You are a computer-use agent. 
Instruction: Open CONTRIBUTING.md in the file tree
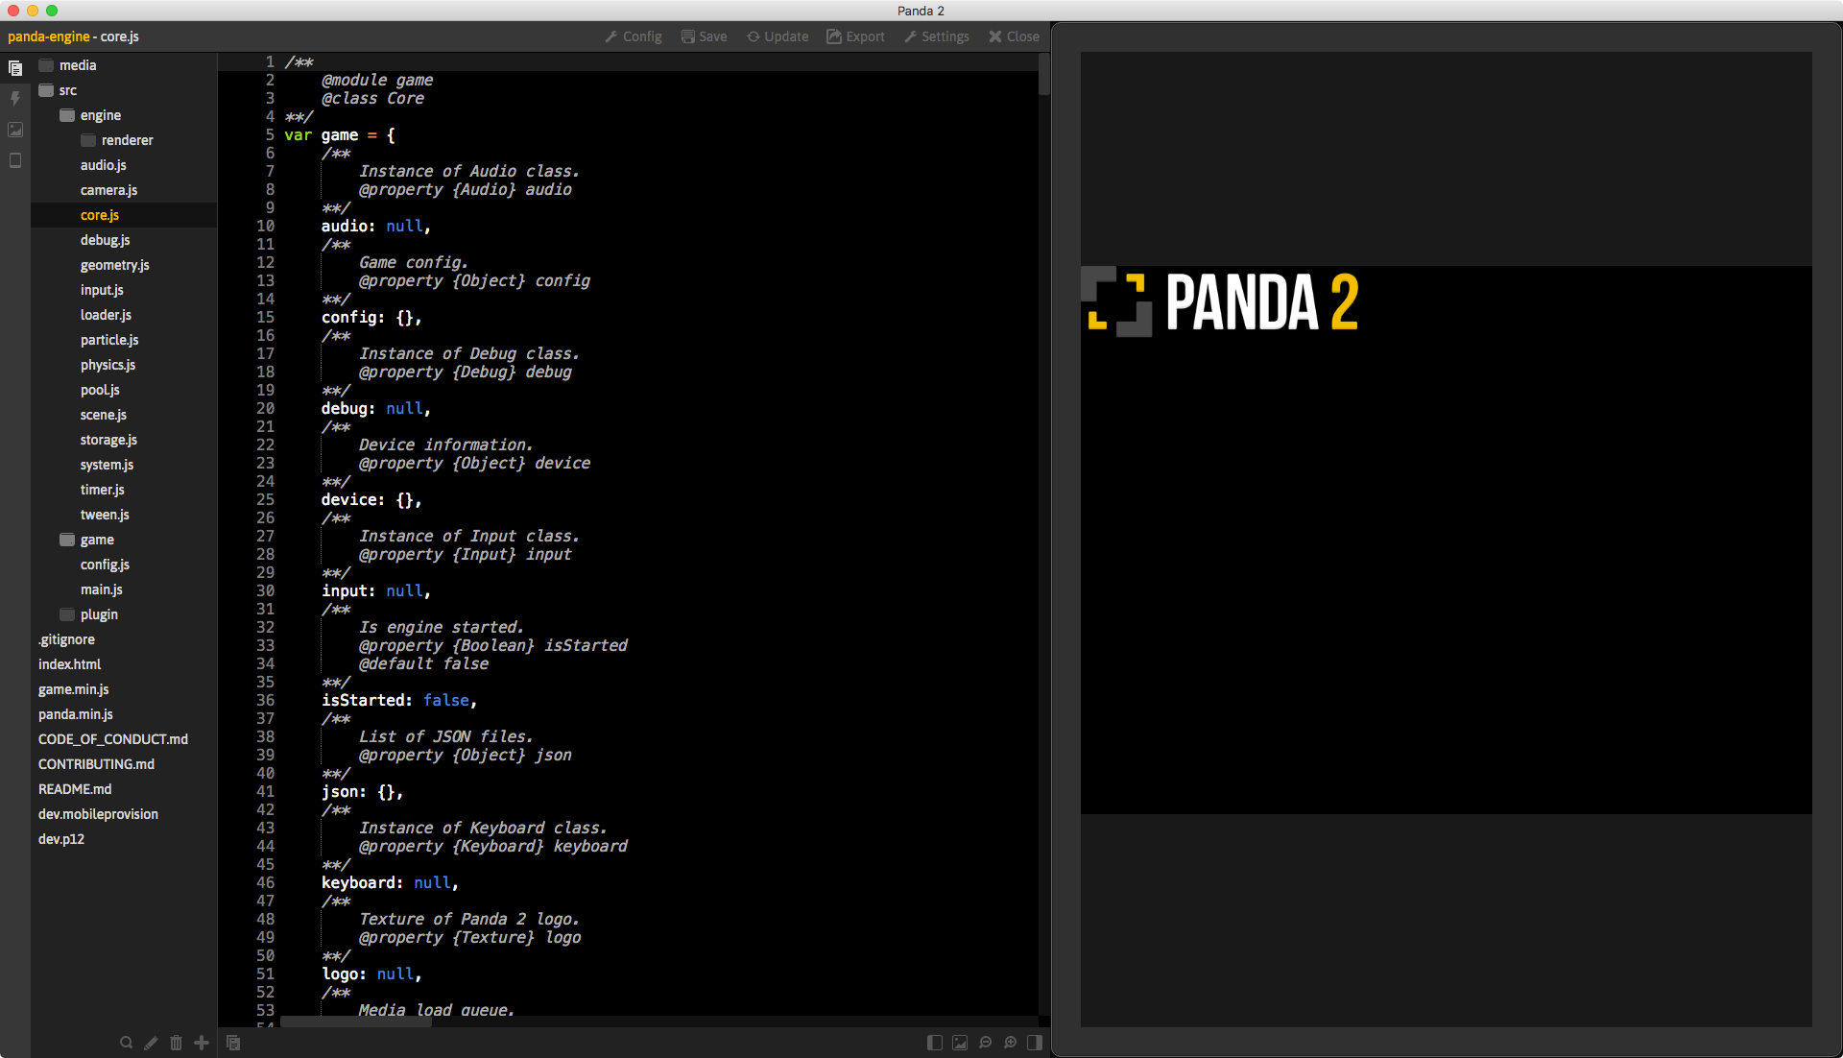click(97, 764)
